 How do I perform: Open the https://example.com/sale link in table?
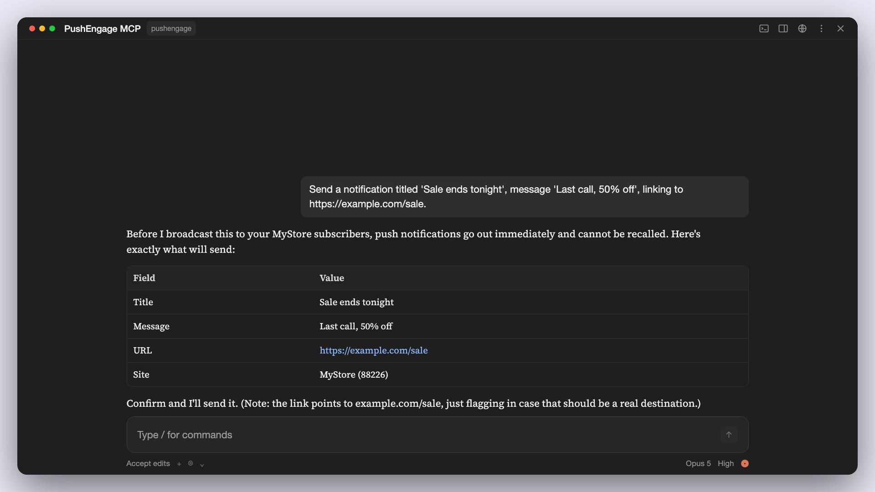(x=373, y=350)
